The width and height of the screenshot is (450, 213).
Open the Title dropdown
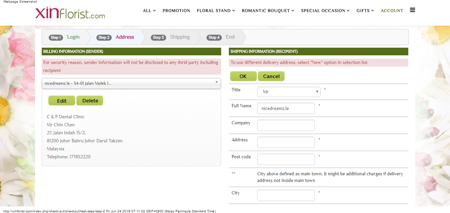click(x=289, y=92)
